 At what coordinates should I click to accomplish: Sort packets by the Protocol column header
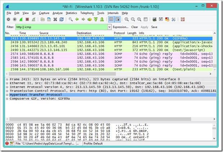(119, 33)
